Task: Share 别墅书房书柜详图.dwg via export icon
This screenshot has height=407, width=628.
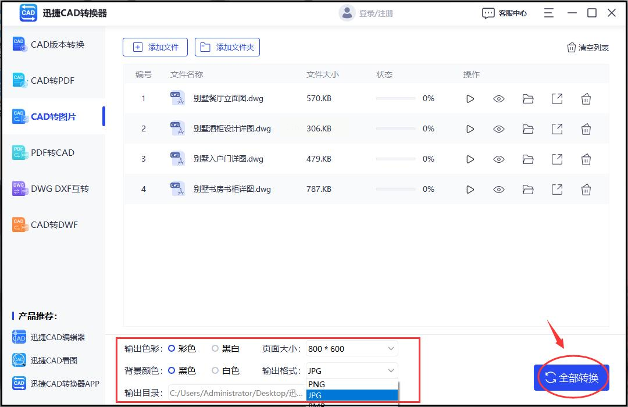Action: click(557, 189)
